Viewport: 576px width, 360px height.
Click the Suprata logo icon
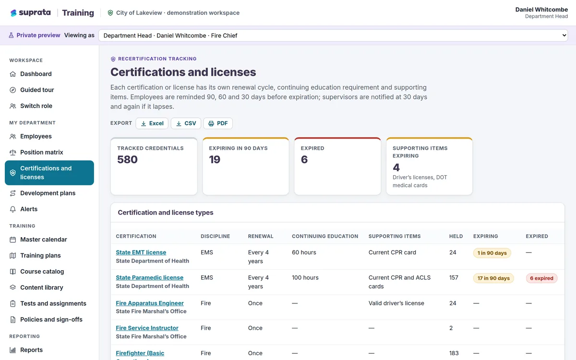click(x=13, y=13)
